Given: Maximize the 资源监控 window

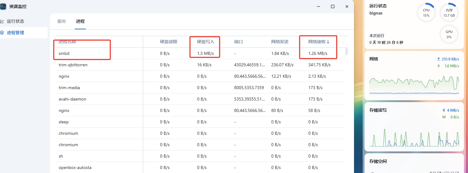Looking at the screenshot, I should pos(333,6).
